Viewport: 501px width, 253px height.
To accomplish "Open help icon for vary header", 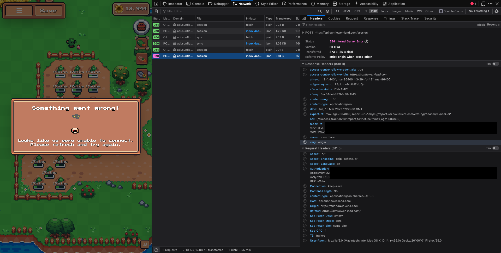I will coord(305,142).
